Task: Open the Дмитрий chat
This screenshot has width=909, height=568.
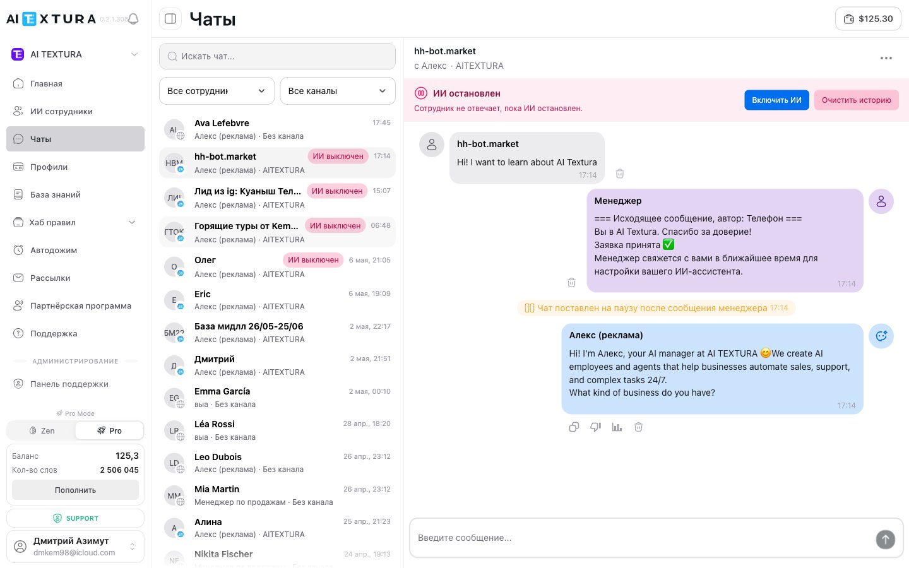Action: click(277, 365)
